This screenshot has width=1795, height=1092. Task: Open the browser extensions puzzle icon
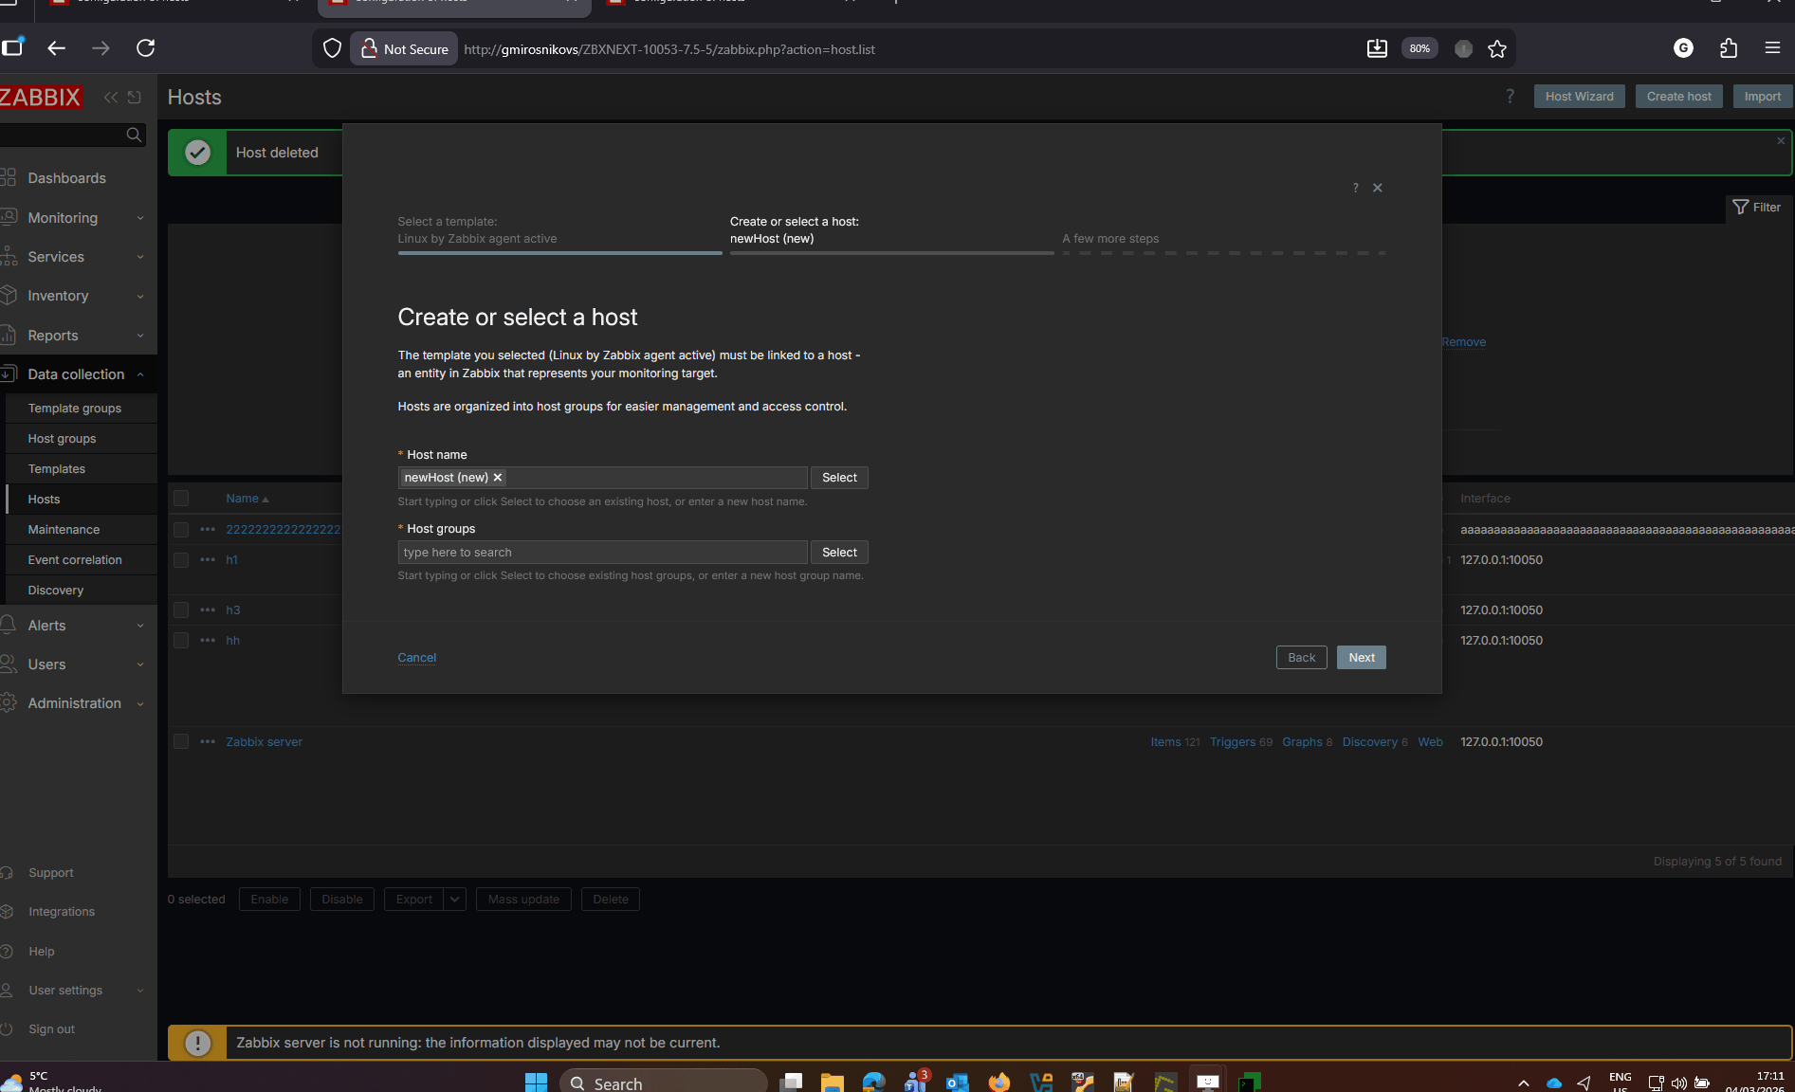pos(1729,48)
